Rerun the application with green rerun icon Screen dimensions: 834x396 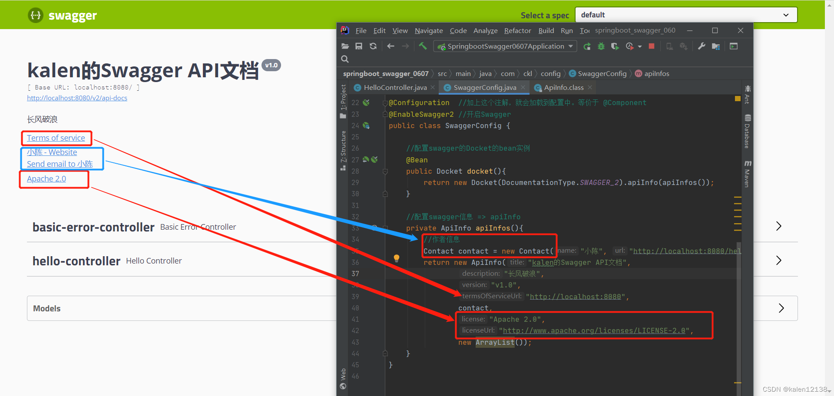[587, 46]
